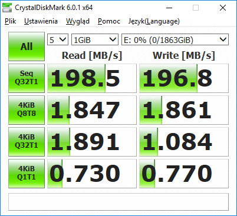Expand the test count dropdown showing 5
The width and height of the screenshot is (237, 216).
(58, 39)
